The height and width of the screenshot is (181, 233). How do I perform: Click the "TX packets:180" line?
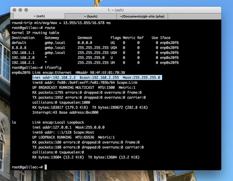(88, 147)
